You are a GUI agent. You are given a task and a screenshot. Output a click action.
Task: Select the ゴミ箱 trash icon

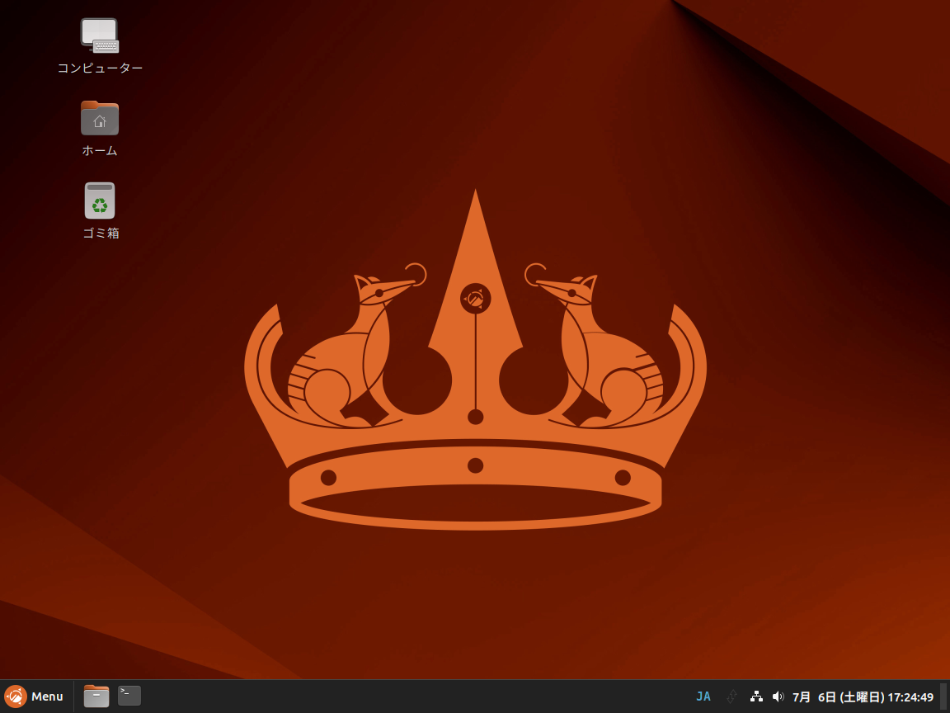(x=99, y=201)
